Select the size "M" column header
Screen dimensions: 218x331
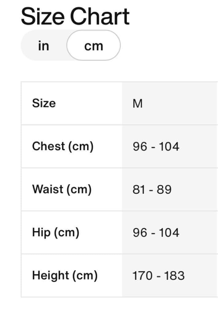pos(138,103)
